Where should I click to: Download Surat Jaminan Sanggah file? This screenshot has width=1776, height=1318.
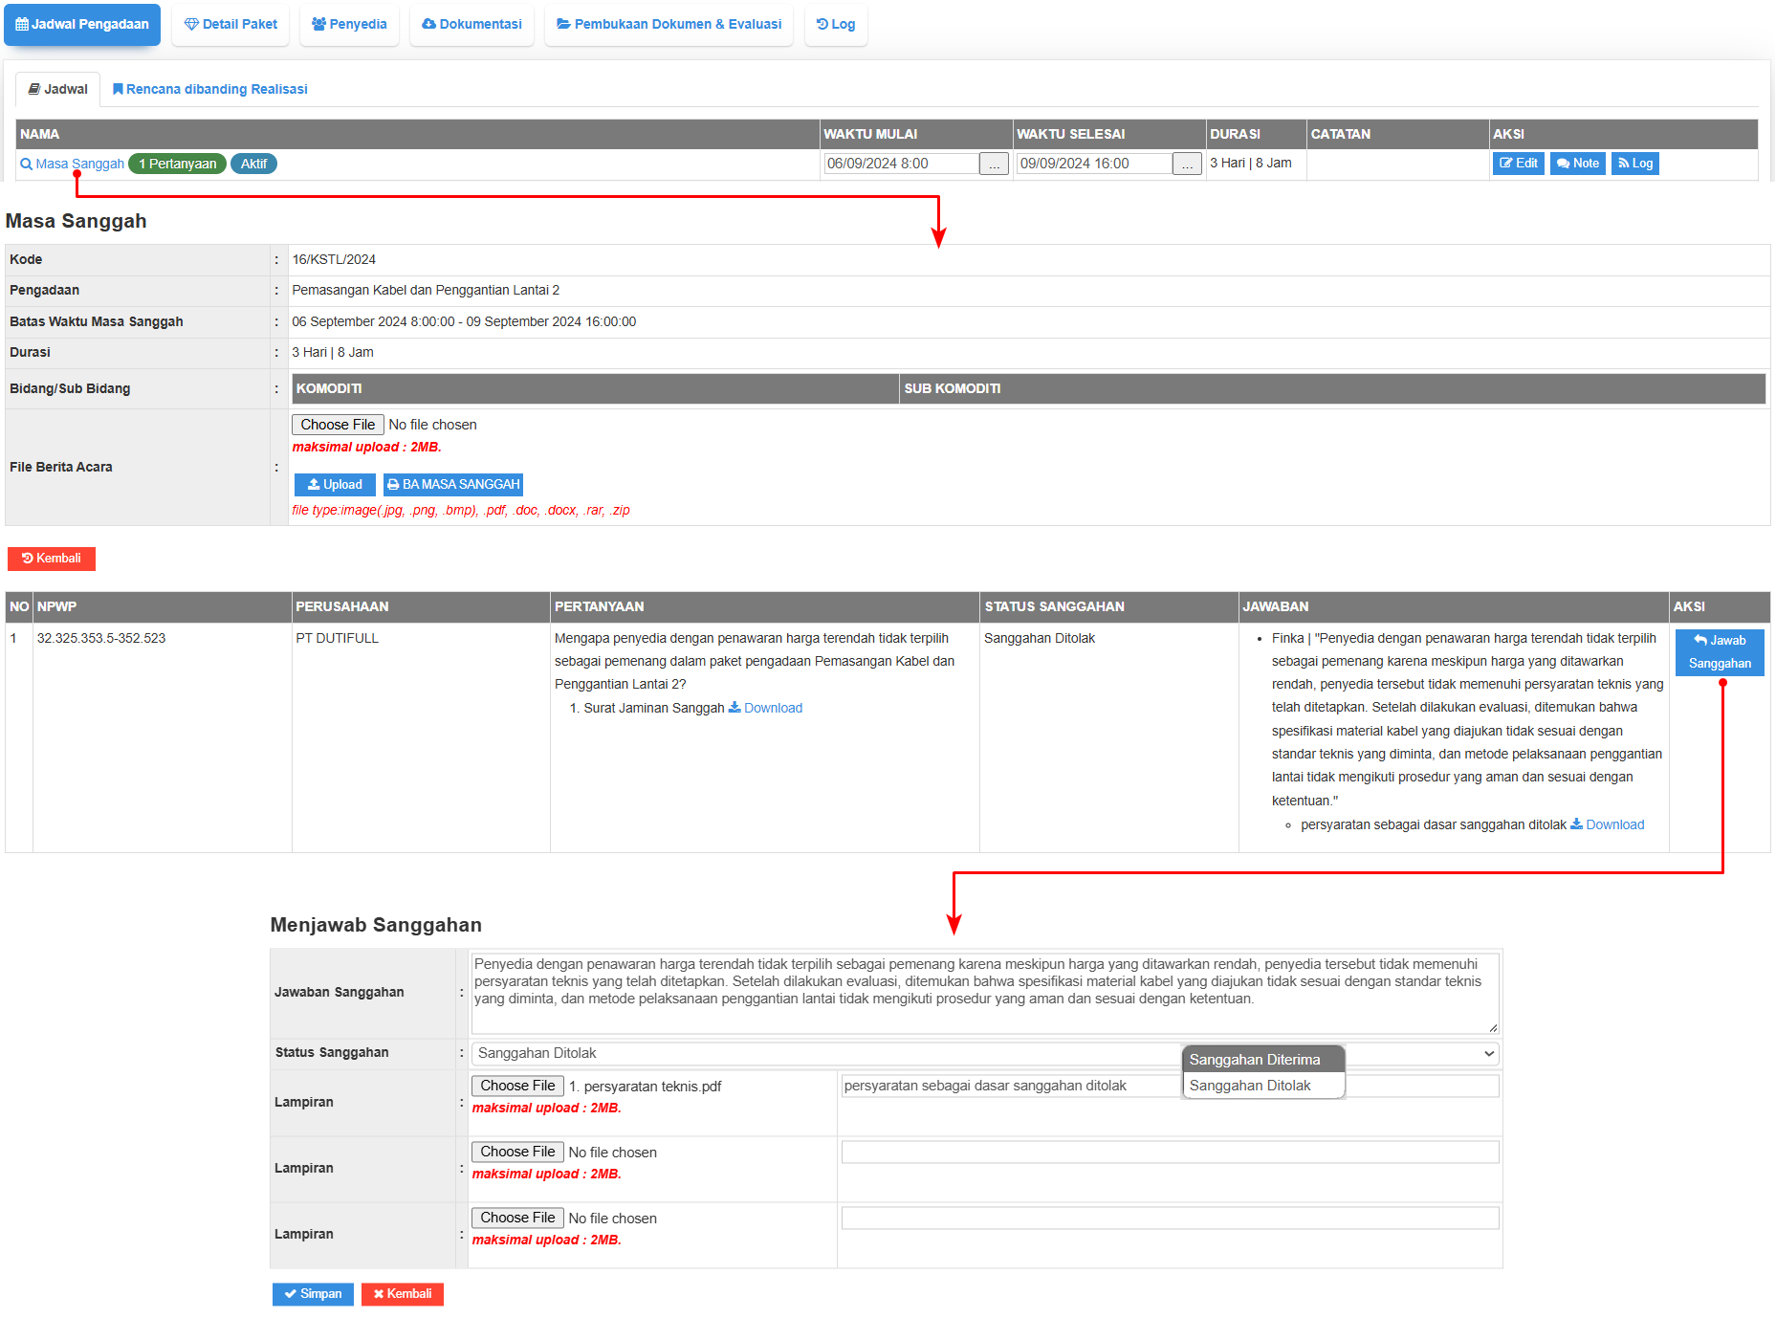click(x=766, y=708)
